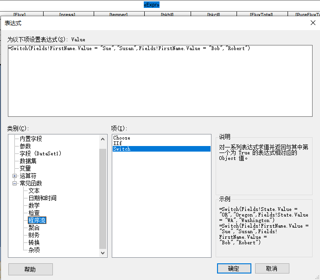Choose 文本 function category
The image size is (320, 280).
point(34,191)
